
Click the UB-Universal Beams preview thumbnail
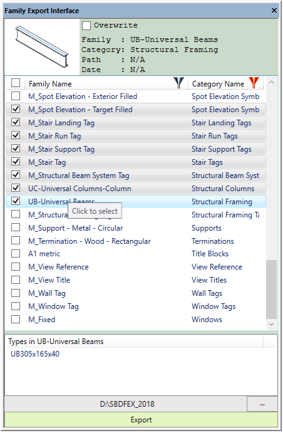tap(42, 46)
